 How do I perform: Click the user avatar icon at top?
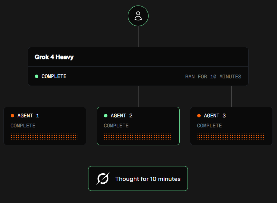138,16
